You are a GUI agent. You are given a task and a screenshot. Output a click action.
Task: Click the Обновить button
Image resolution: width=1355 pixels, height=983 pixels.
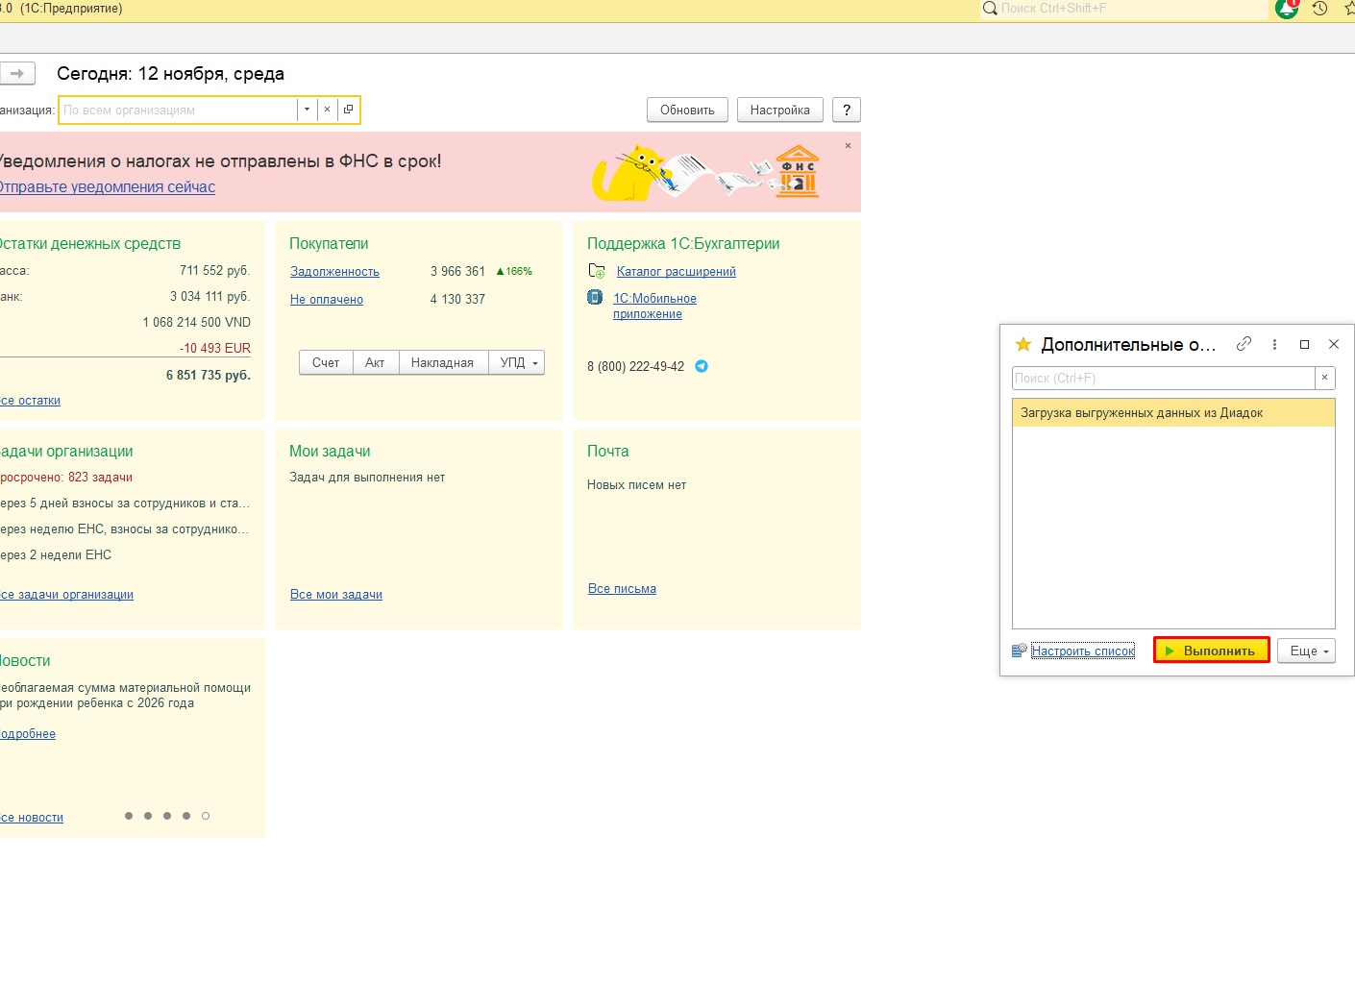pos(687,110)
